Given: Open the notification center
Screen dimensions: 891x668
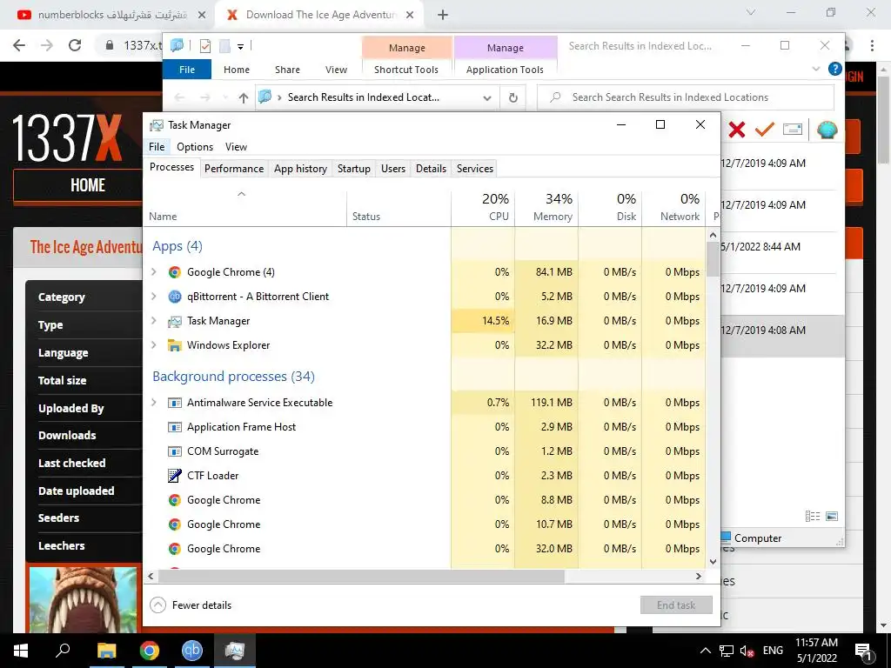Looking at the screenshot, I should coord(862,651).
